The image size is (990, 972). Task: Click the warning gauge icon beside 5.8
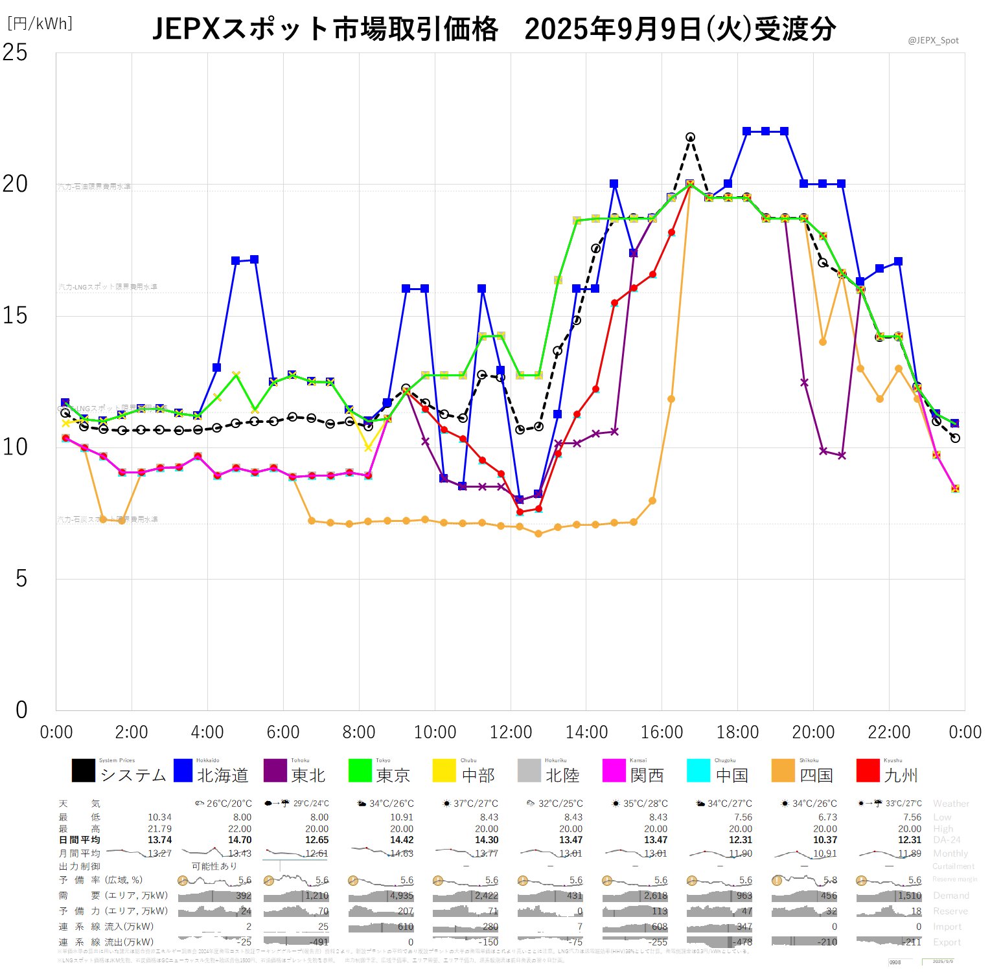pyautogui.click(x=777, y=881)
